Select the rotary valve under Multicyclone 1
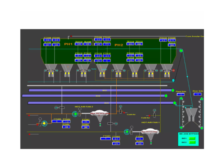The image size is (224, 159). (151, 143)
